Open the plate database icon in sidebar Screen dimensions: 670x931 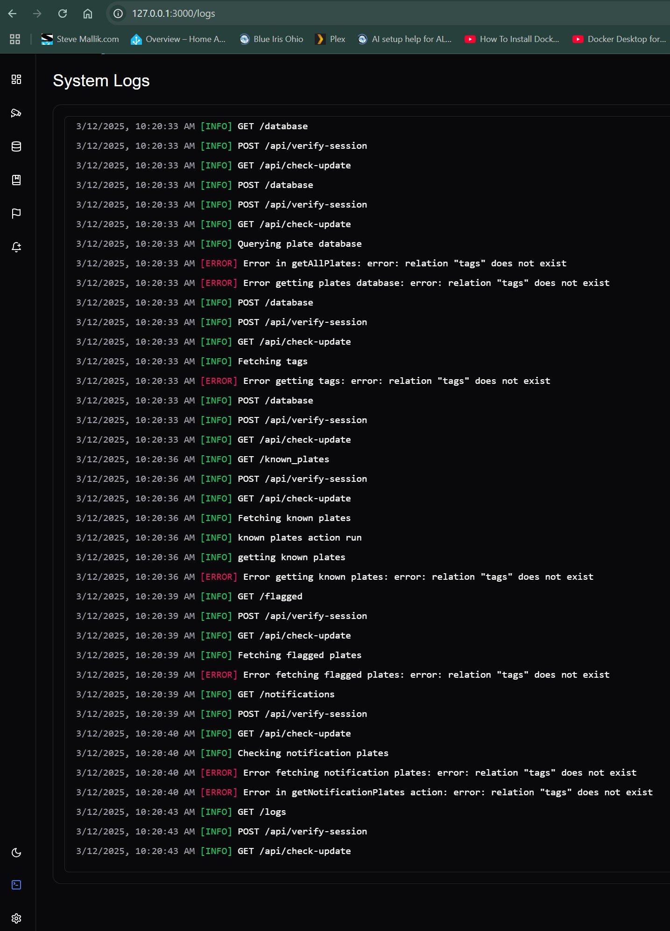point(16,146)
